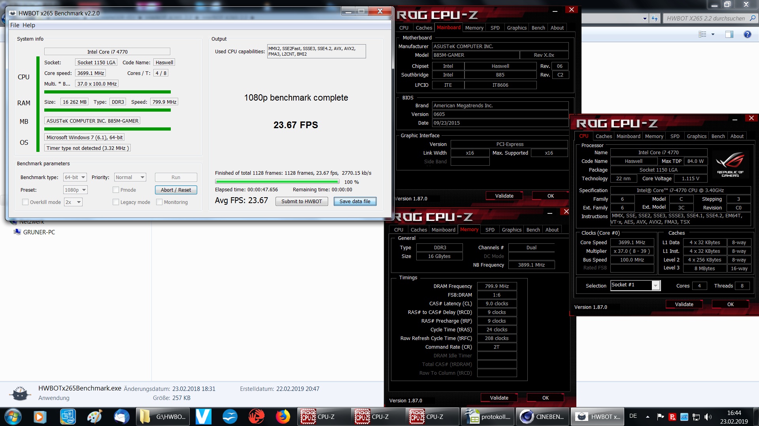Screen dimensions: 759x426
Task: Click the blue CC3 tray icon
Action: coord(684,417)
